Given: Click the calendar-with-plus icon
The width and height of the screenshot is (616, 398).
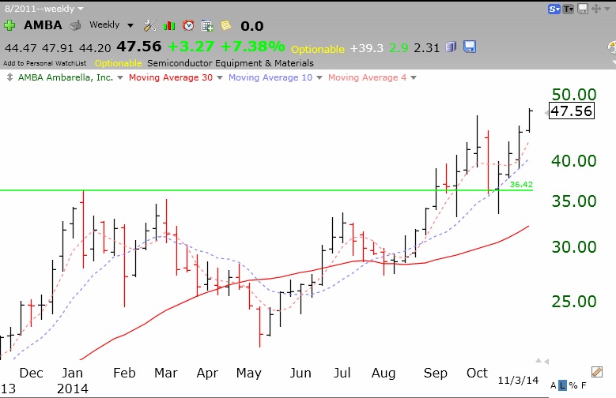Looking at the screenshot, I should tap(207, 26).
